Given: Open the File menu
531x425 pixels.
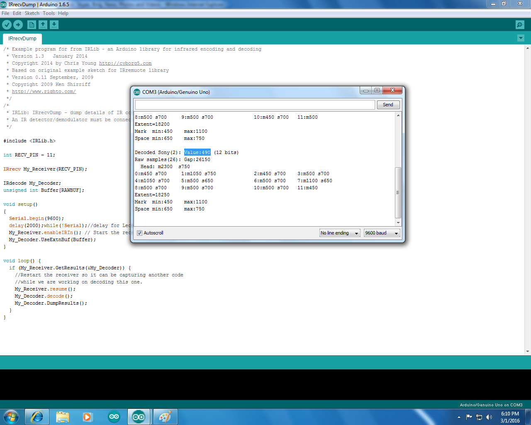Looking at the screenshot, I should point(5,13).
